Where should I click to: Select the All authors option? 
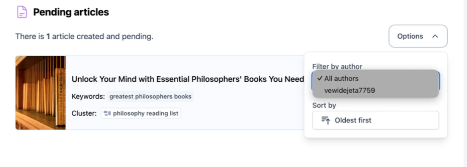pos(341,78)
